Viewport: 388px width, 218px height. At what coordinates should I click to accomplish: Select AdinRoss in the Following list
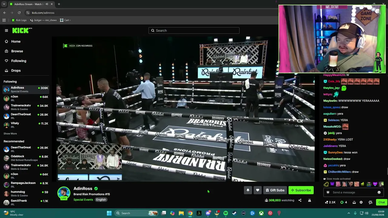26,89
